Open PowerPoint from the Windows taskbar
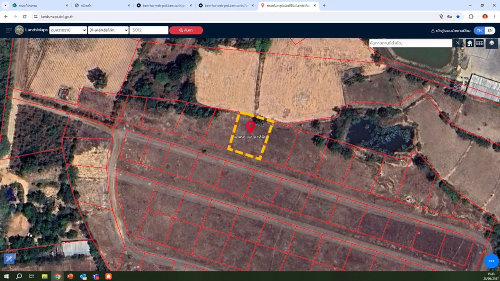The height and width of the screenshot is (281, 500). [x=70, y=276]
